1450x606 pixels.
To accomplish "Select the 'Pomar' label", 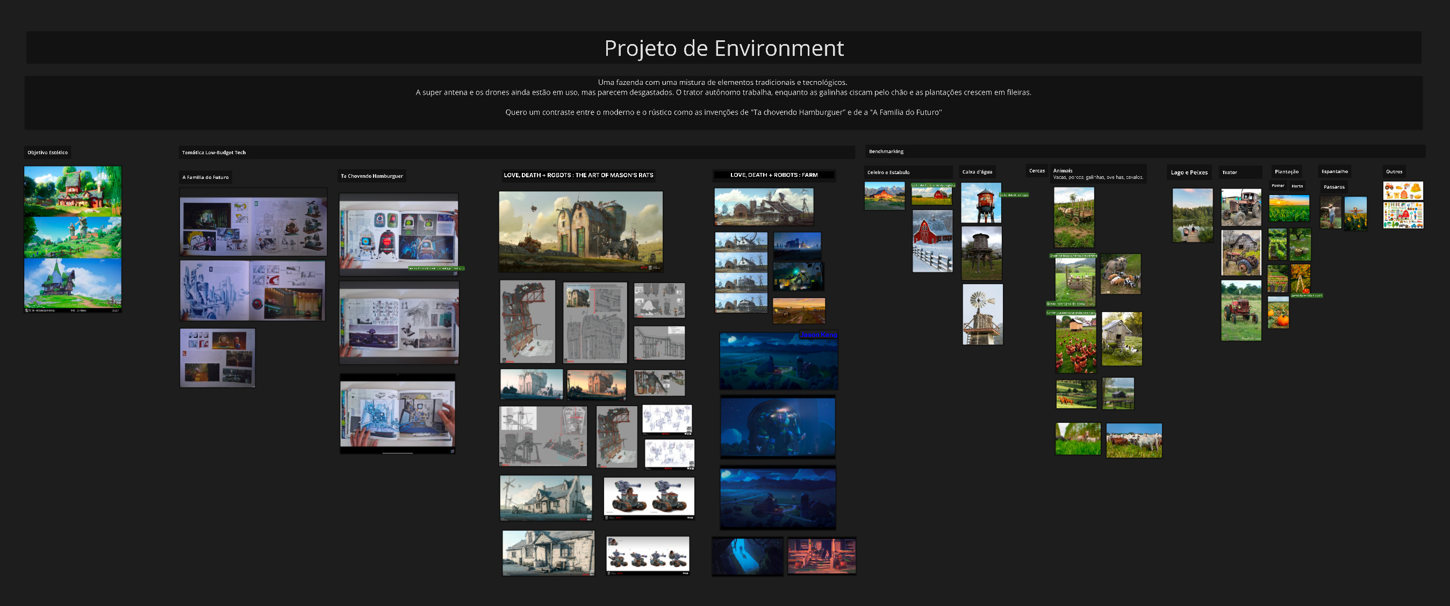I will [1278, 186].
